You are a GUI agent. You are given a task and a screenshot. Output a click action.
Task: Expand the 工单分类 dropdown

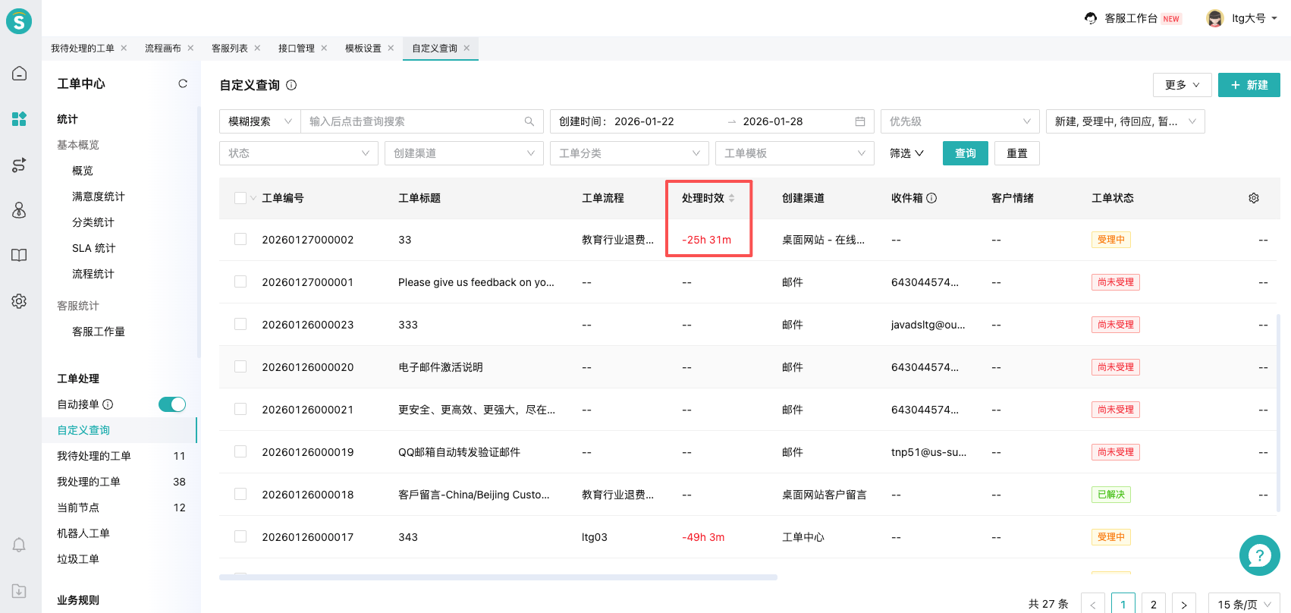point(629,153)
